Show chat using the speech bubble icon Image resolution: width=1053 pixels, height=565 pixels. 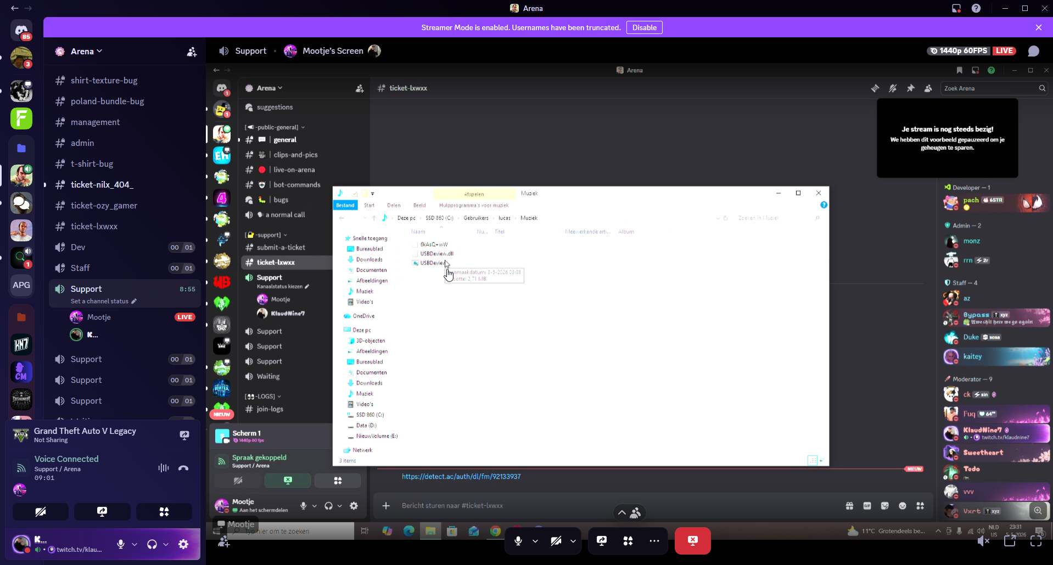[x=1033, y=51]
